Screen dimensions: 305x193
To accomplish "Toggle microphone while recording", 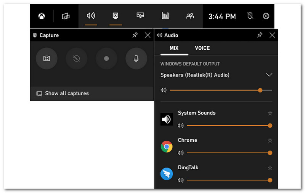I will pos(136,58).
